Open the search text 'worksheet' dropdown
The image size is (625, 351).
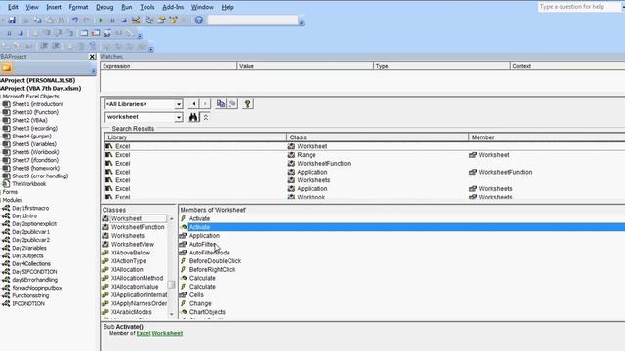click(178, 117)
